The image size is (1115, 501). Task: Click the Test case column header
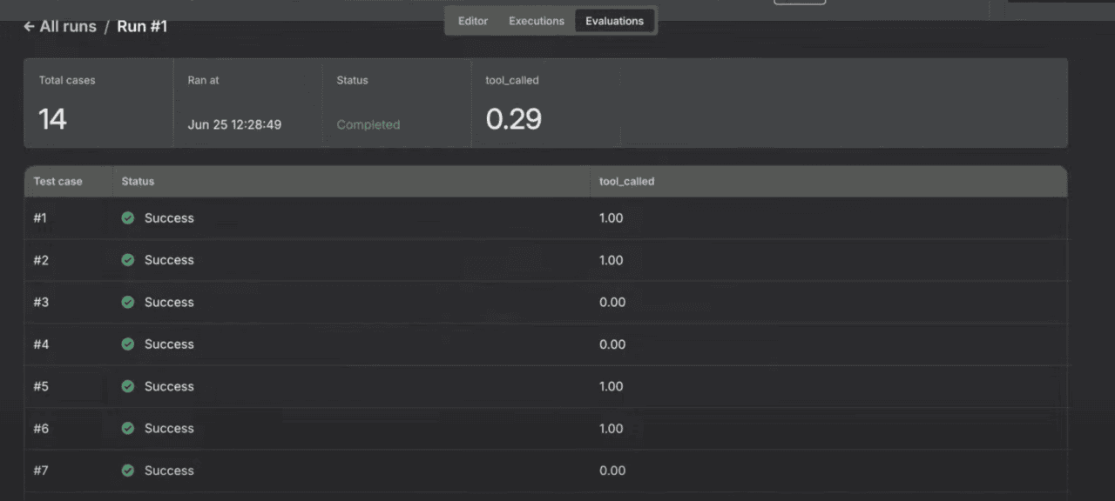click(57, 182)
